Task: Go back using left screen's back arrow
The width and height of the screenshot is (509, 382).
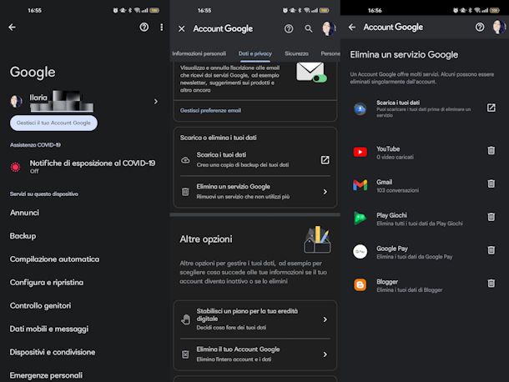Action: (x=13, y=28)
